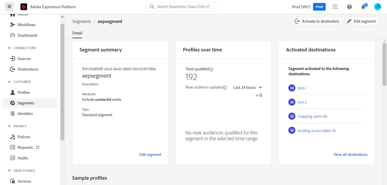The image size is (387, 185).
Task: Open the test-1 destination link
Action: pyautogui.click(x=302, y=88)
